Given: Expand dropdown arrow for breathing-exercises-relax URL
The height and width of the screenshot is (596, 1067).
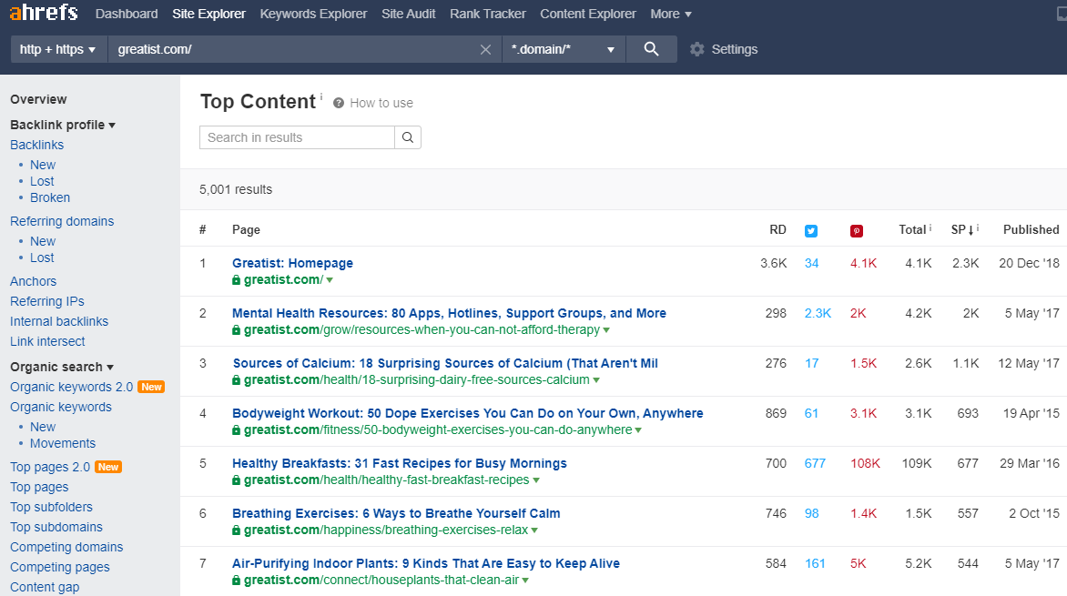Looking at the screenshot, I should (534, 530).
